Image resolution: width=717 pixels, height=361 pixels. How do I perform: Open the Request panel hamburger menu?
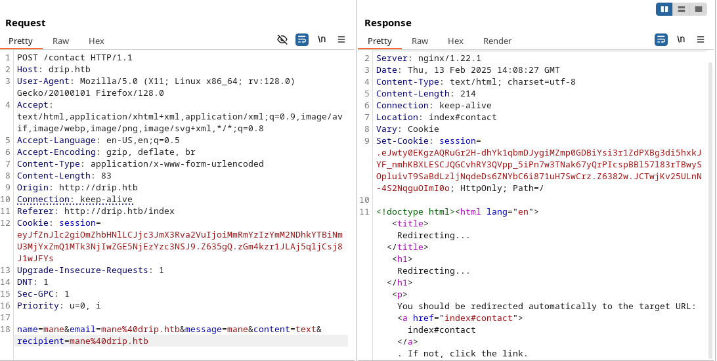click(x=341, y=39)
